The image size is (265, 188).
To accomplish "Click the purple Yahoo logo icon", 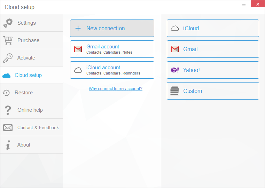I will pyautogui.click(x=175, y=70).
